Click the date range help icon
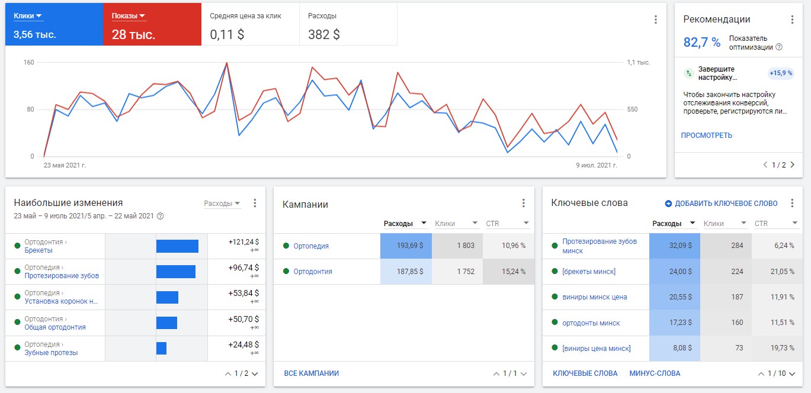811x393 pixels. pos(160,216)
